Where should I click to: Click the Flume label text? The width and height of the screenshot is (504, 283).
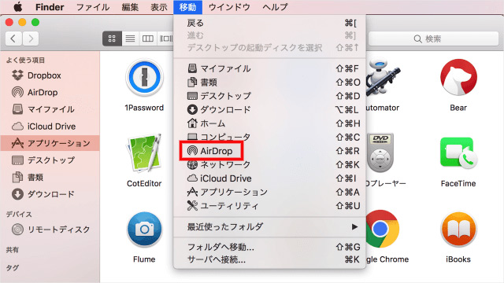pyautogui.click(x=144, y=259)
